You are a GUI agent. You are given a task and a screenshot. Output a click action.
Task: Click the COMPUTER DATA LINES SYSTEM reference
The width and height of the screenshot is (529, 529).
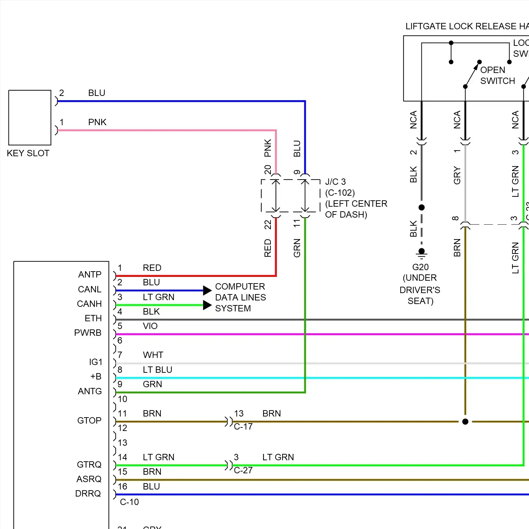tap(241, 297)
